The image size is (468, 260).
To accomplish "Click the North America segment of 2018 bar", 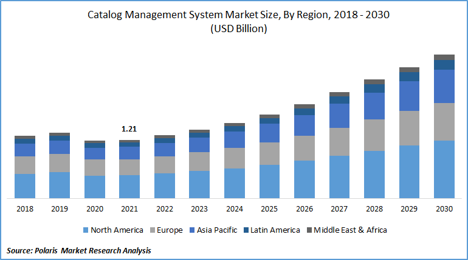I will (25, 185).
